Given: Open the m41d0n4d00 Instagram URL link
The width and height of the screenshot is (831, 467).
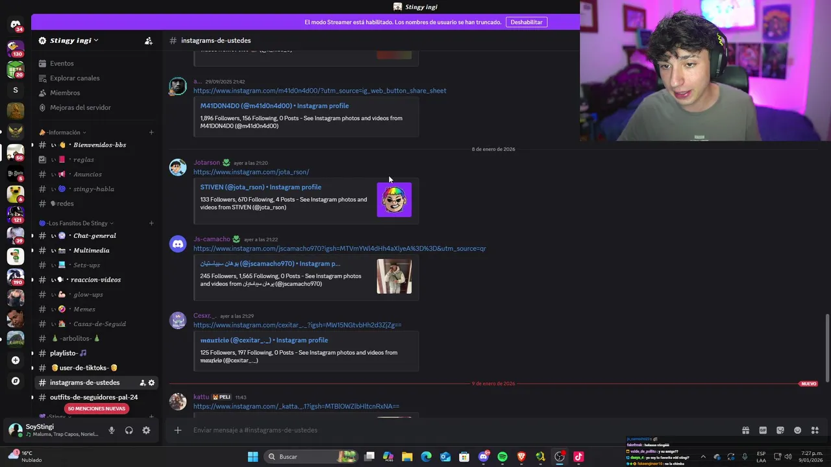Looking at the screenshot, I should click(x=319, y=91).
